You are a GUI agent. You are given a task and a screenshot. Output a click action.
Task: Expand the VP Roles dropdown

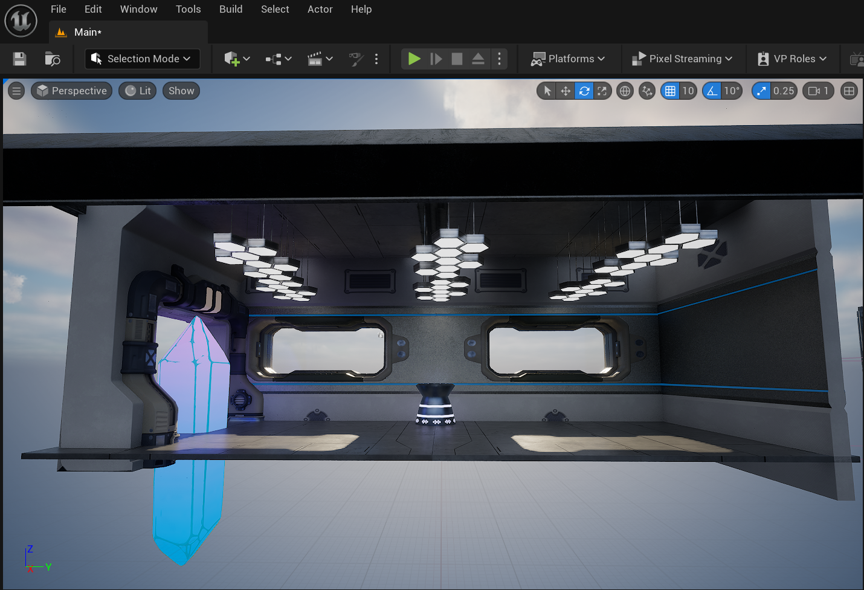[x=792, y=59]
